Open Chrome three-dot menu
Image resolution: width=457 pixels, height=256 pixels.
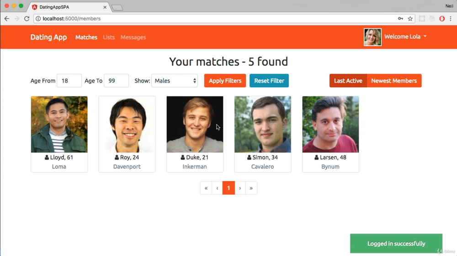(x=451, y=19)
